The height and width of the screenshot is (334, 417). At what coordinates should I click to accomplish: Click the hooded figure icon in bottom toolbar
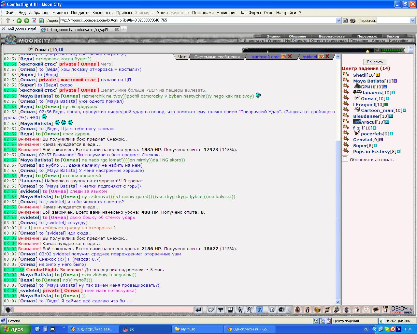point(297,310)
